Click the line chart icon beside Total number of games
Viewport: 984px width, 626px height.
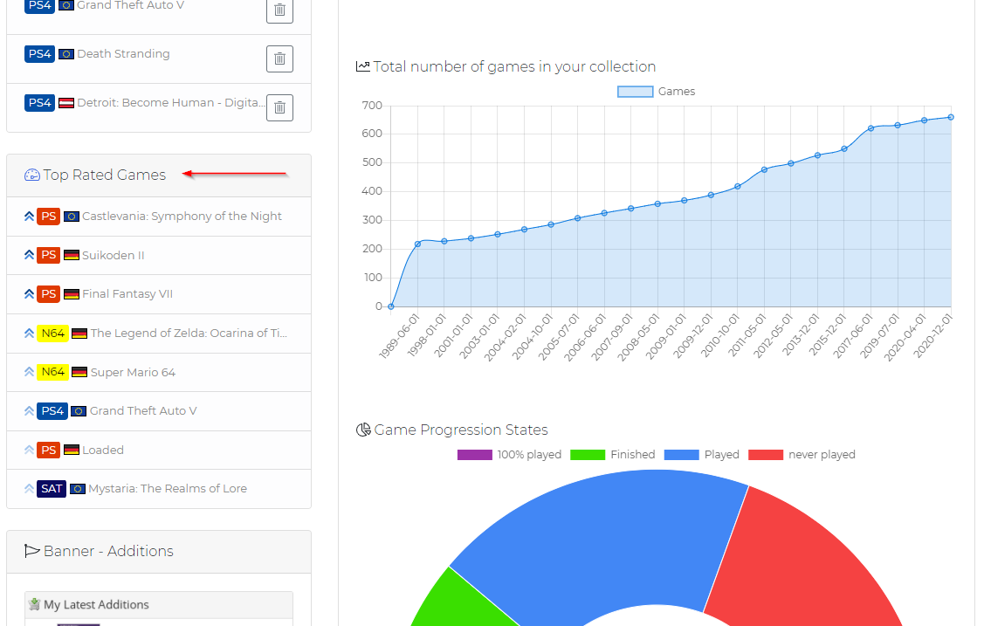point(362,66)
